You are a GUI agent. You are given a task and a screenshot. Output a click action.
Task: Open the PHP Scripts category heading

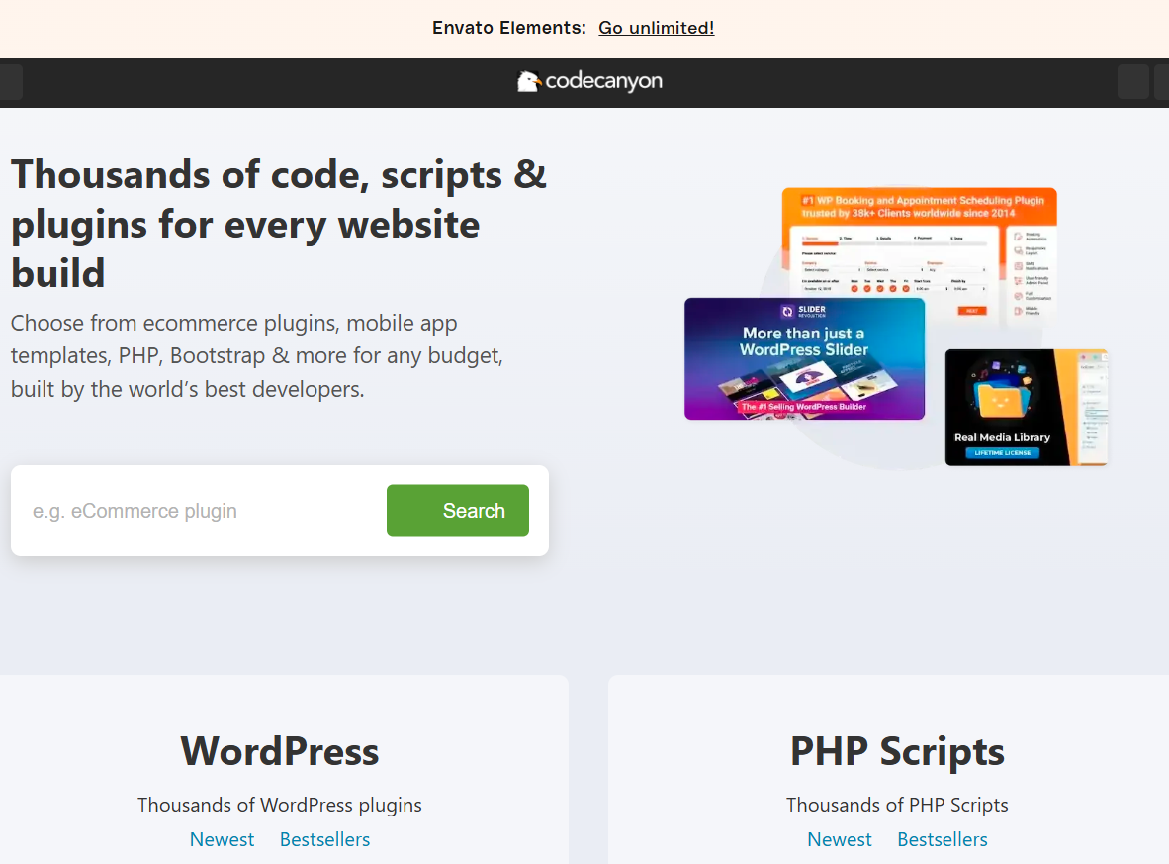[897, 751]
